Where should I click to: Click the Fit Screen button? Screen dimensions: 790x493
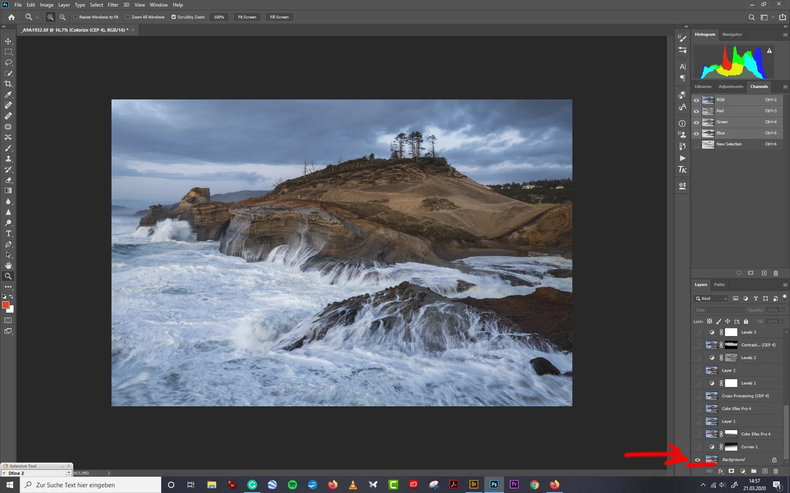click(x=247, y=17)
